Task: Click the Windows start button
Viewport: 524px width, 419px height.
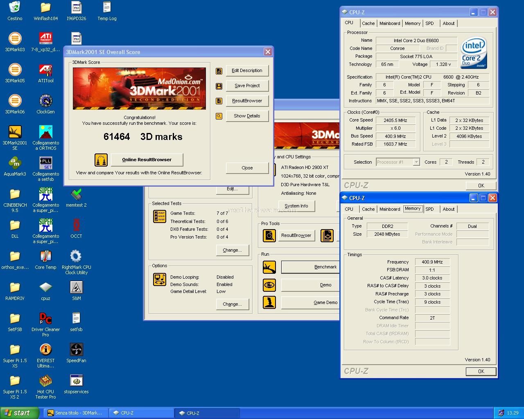Action: 20,413
